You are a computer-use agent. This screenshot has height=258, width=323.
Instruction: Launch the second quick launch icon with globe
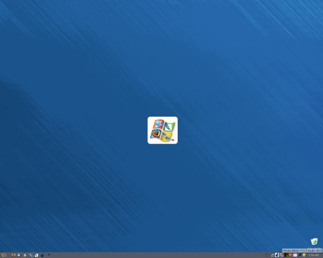coord(19,255)
